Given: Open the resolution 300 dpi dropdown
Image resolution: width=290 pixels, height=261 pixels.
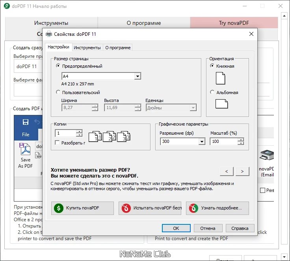Looking at the screenshot, I should pyautogui.click(x=202, y=142).
